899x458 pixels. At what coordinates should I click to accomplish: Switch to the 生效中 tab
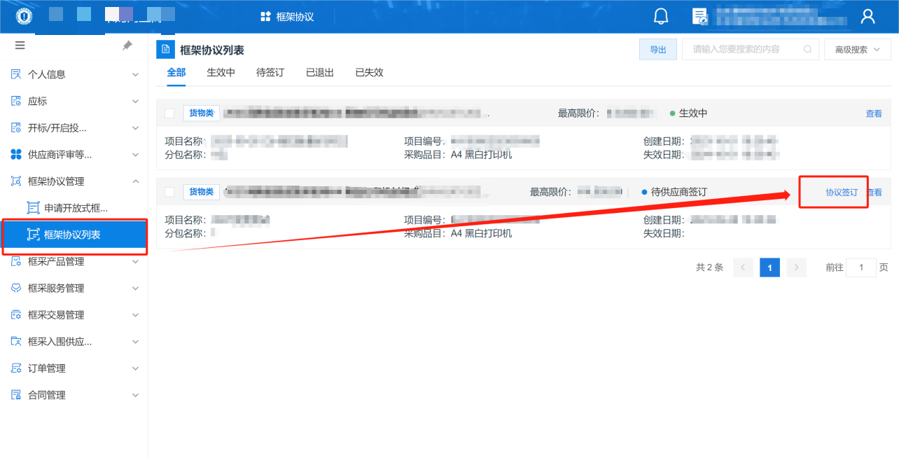pos(221,73)
